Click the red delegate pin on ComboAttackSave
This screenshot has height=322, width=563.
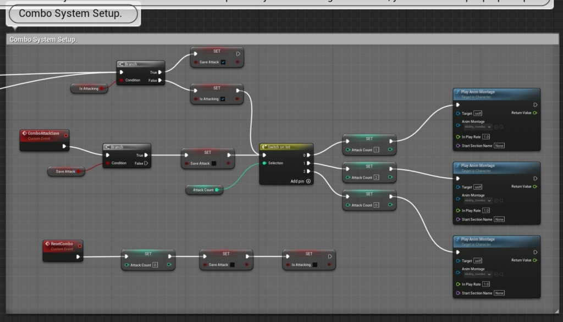coord(66,135)
